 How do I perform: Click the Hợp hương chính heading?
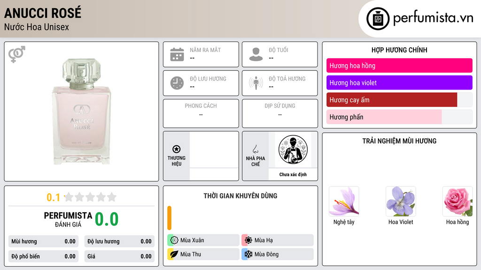399,50
